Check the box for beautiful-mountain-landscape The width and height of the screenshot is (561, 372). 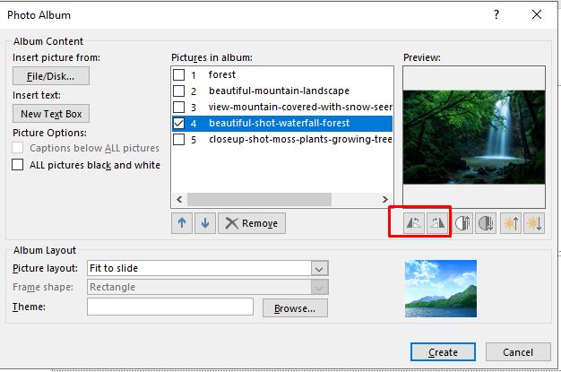(179, 91)
